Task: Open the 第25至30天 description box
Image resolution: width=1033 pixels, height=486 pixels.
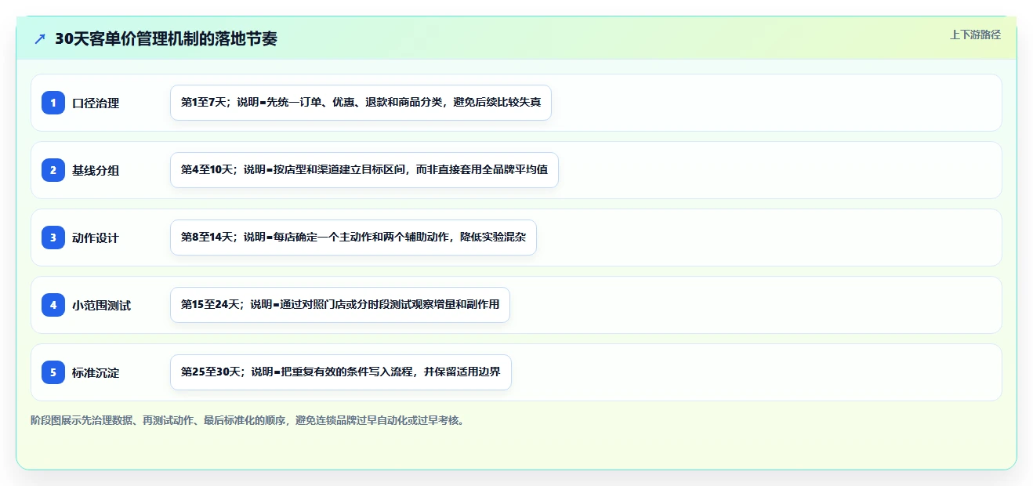Action: (341, 372)
